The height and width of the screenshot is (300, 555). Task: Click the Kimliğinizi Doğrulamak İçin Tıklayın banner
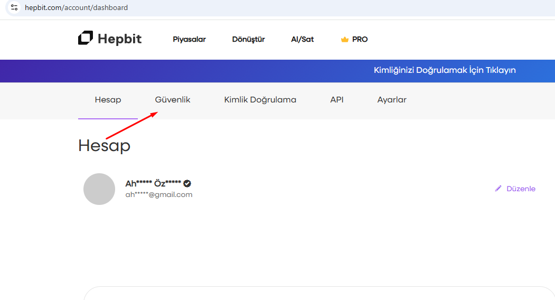pos(445,70)
